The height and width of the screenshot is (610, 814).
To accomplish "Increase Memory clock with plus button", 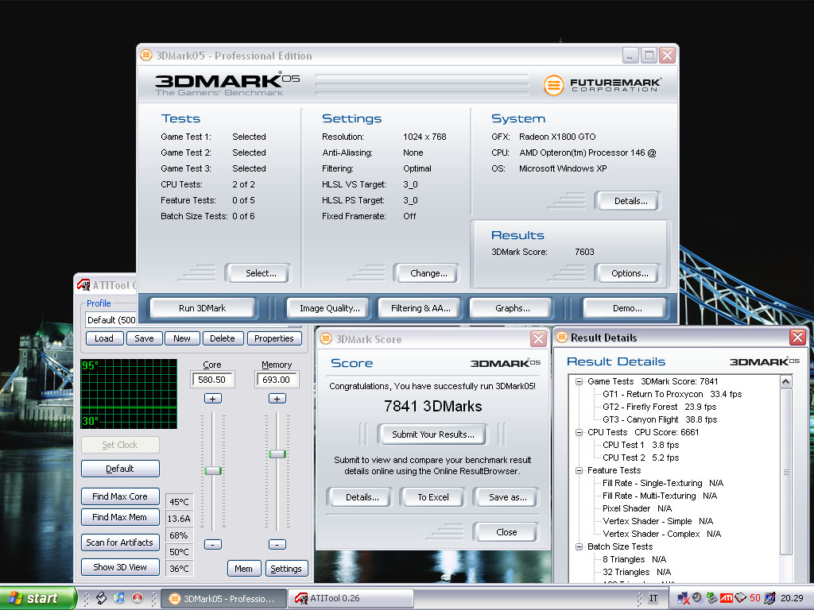I will pyautogui.click(x=277, y=399).
